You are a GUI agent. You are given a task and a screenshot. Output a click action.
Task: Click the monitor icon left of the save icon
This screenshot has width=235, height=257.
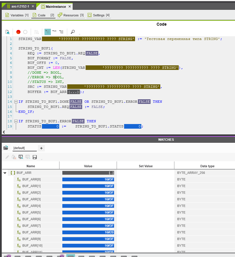[x=28, y=157]
